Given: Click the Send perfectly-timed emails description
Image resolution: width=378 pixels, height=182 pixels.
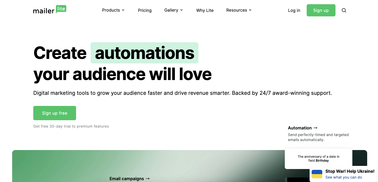Looking at the screenshot, I should click(x=318, y=137).
